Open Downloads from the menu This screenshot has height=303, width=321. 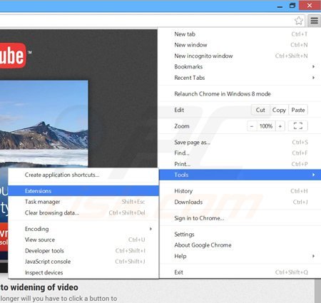(x=240, y=202)
